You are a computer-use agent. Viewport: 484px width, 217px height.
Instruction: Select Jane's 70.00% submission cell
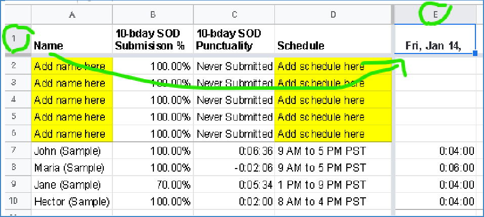coord(153,185)
